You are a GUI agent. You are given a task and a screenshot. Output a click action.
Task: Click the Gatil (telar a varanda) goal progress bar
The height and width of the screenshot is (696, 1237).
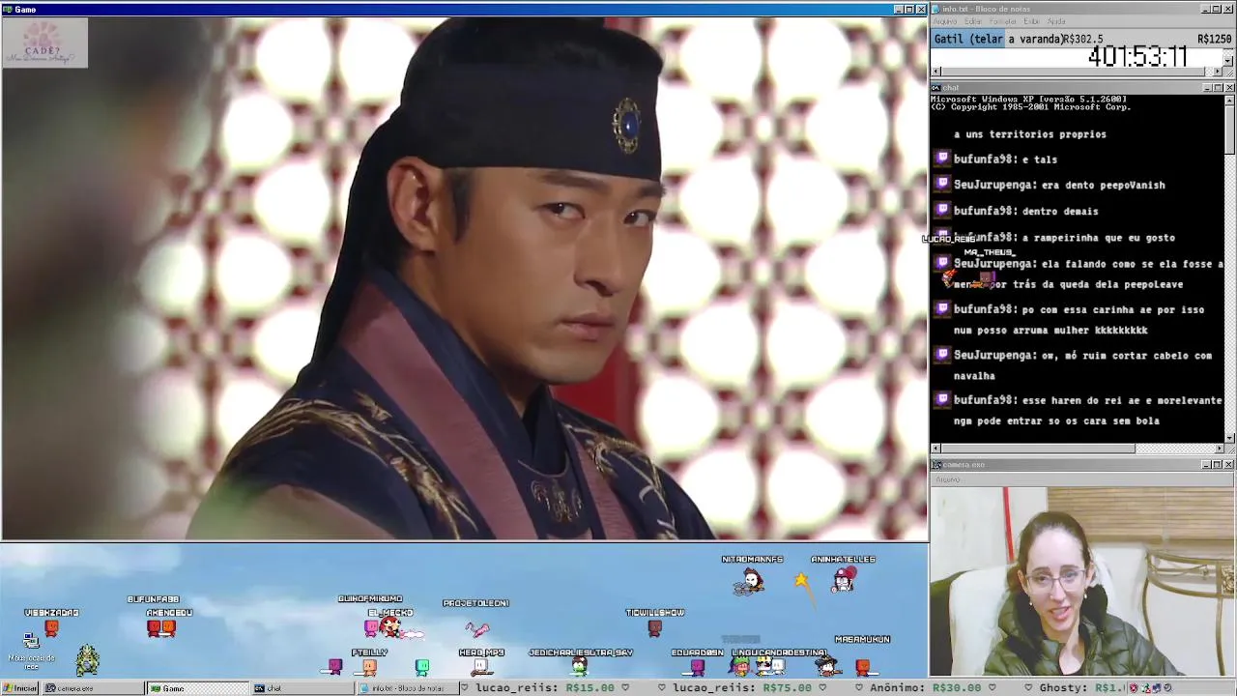tap(1081, 39)
